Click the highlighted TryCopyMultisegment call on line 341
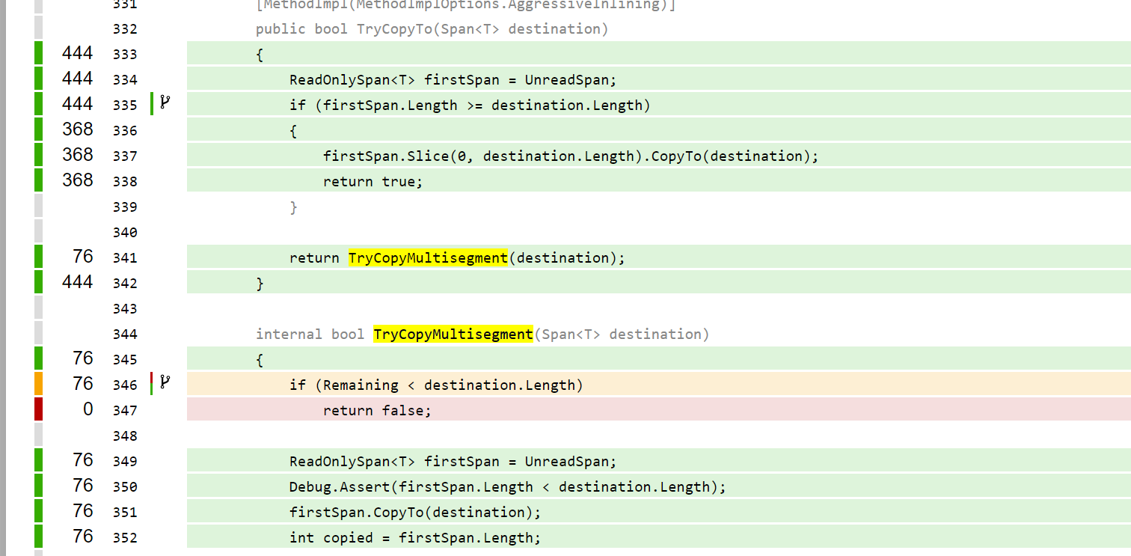Screen dimensions: 1131x556 tap(428, 257)
